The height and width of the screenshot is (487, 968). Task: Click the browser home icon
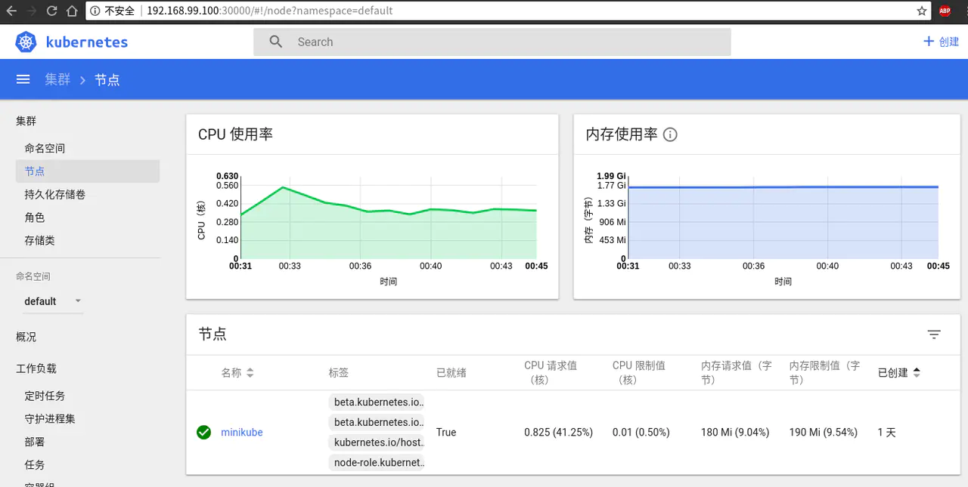click(71, 11)
